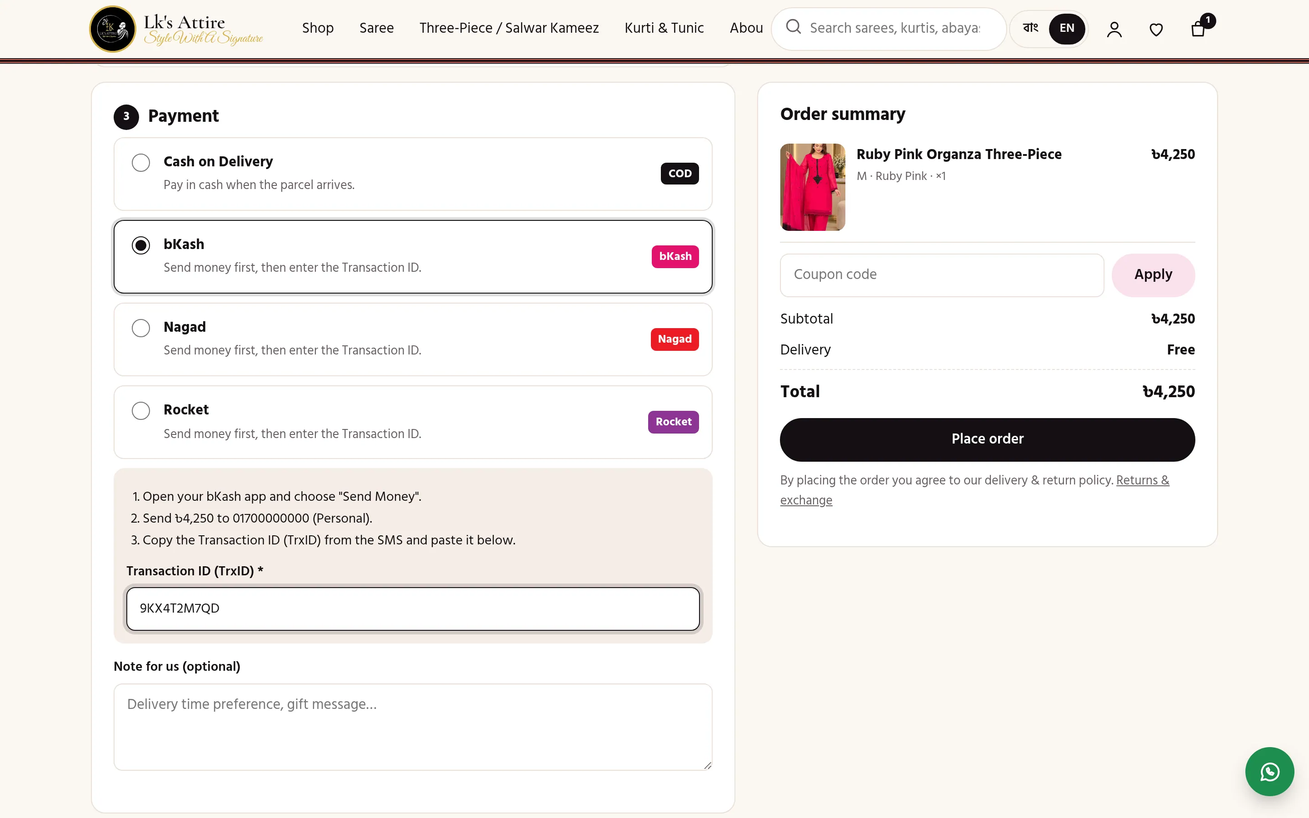Click the pink bKash badge
Screen dimensions: 1309x818
pos(675,256)
